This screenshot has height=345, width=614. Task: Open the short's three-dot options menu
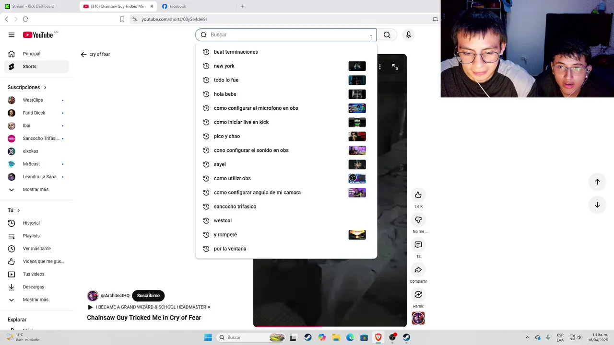pos(380,67)
